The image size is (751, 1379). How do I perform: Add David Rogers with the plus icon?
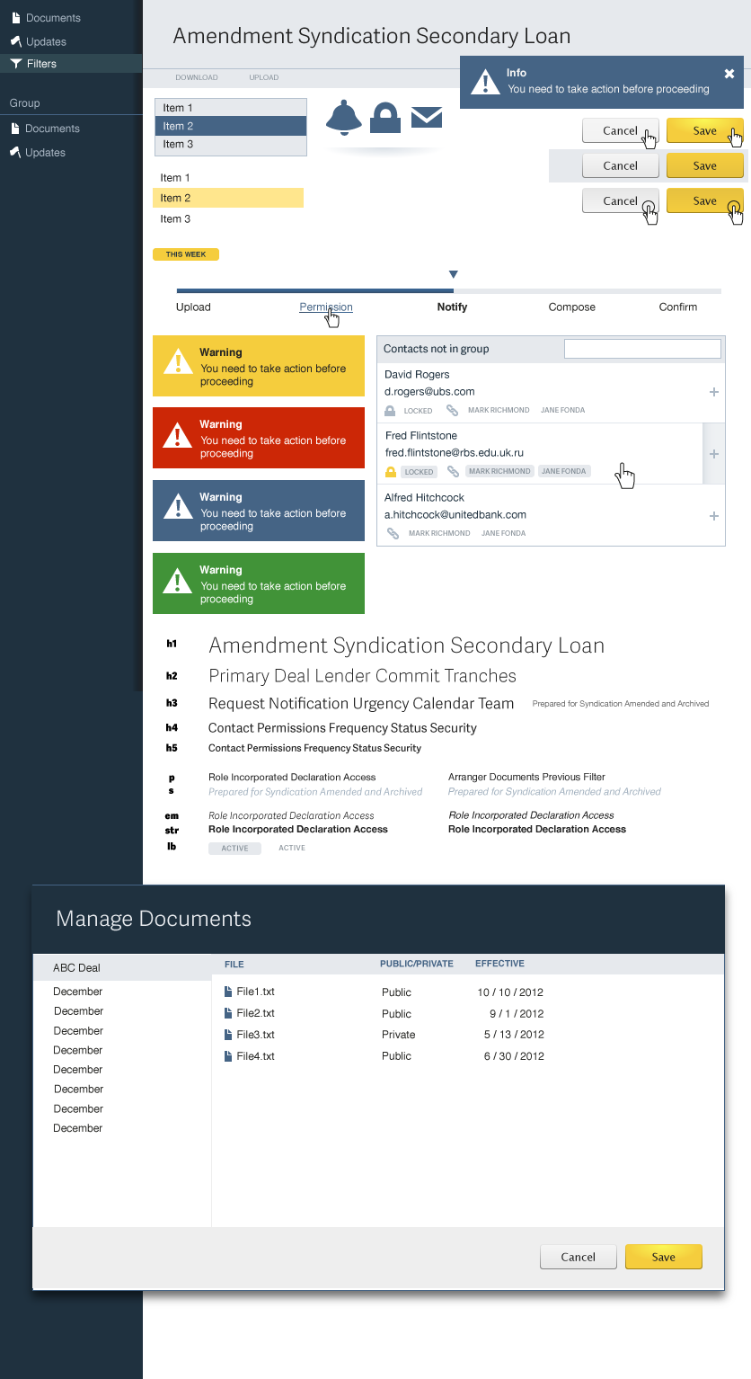714,392
